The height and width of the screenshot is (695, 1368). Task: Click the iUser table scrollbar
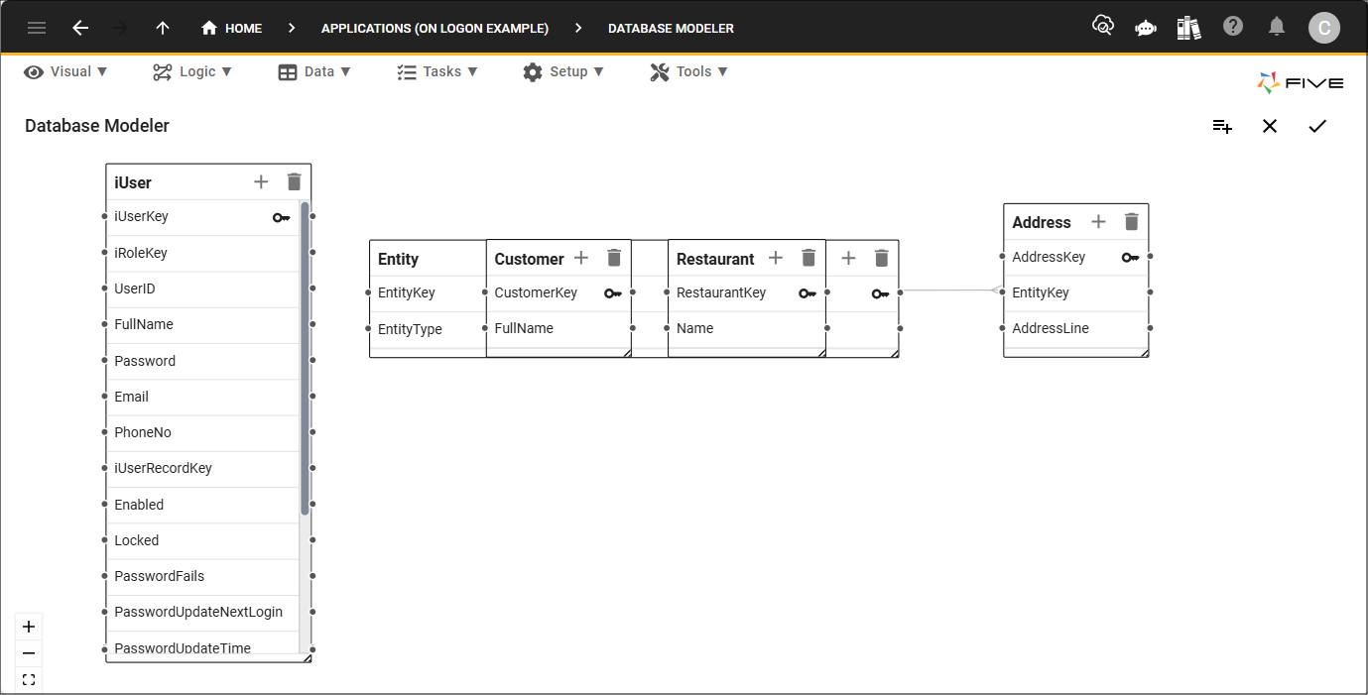pyautogui.click(x=305, y=359)
